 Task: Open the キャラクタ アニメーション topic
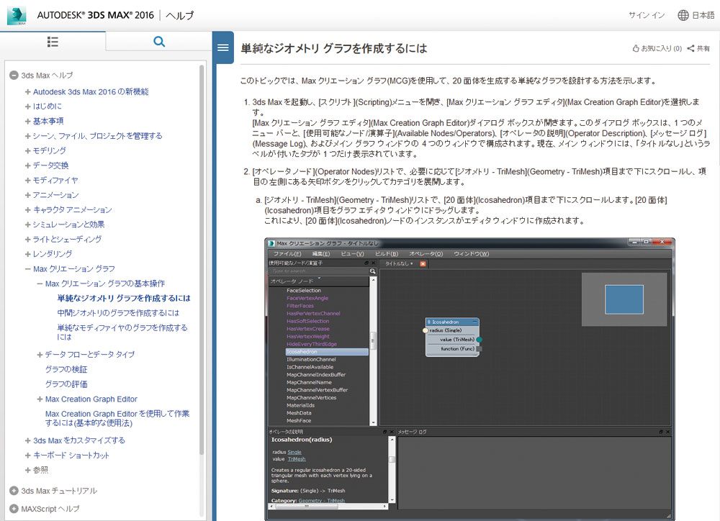[x=72, y=210]
